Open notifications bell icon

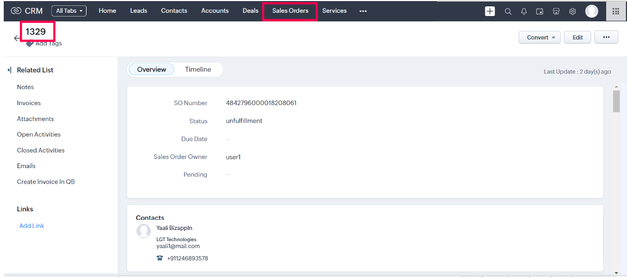tap(524, 11)
